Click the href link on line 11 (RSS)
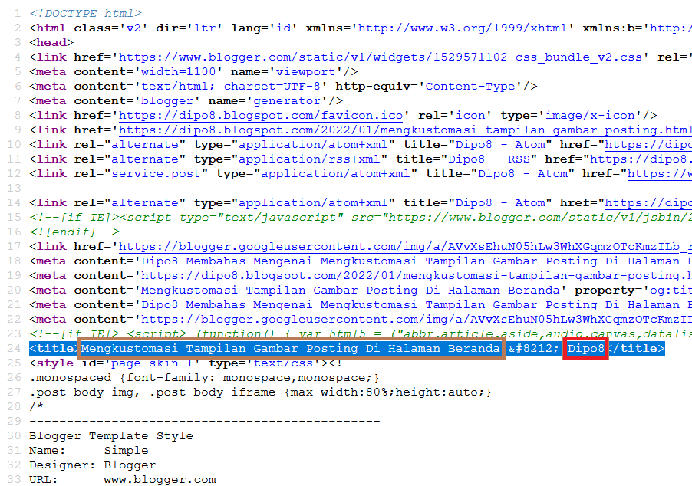The height and width of the screenshot is (486, 692). 641,159
